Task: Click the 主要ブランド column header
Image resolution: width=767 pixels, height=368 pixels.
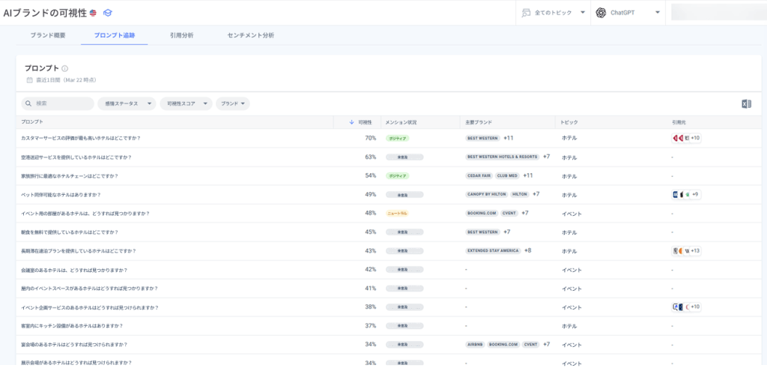Action: (479, 122)
